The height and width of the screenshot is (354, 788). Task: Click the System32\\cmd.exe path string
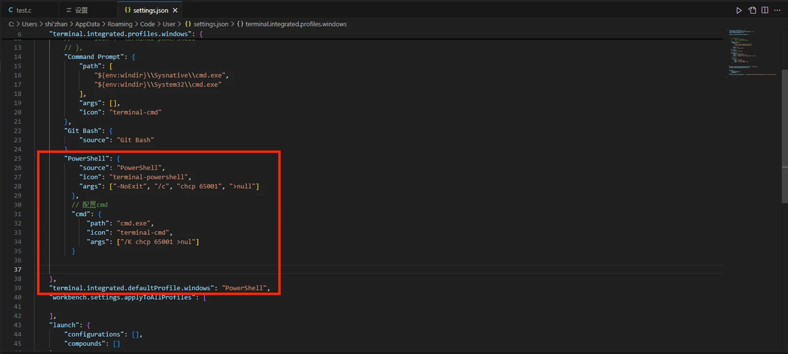click(158, 85)
